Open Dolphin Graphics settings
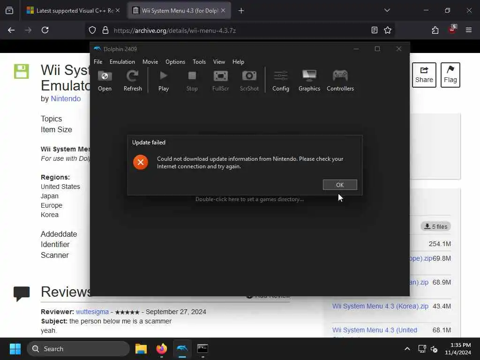Viewport: 480px width, 360px height. (x=309, y=81)
